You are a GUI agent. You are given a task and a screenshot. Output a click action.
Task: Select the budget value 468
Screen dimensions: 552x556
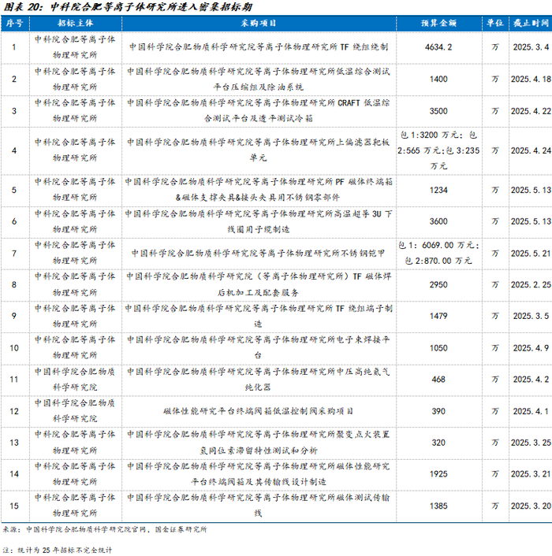click(438, 380)
